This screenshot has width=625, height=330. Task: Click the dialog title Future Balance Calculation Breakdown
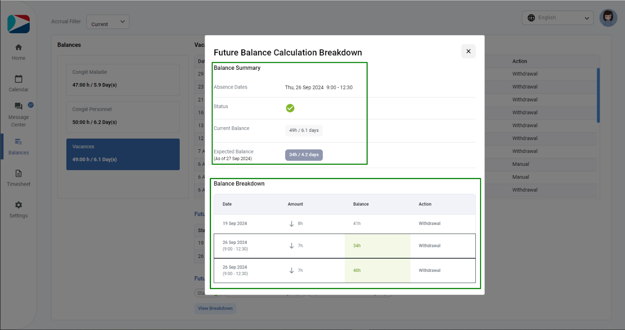tap(288, 53)
